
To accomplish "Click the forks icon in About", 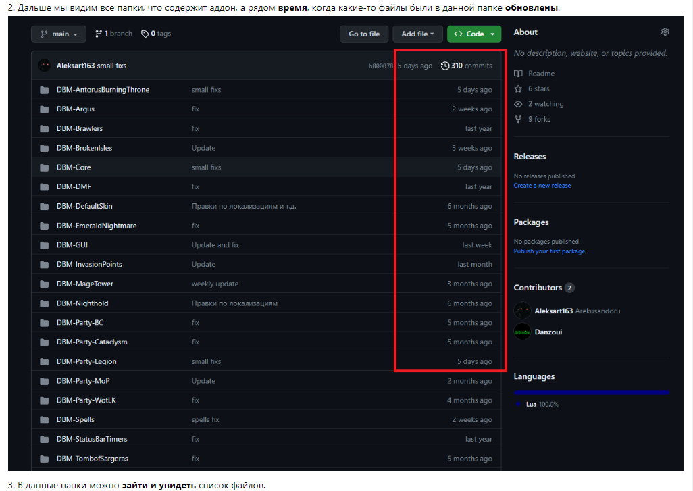I will coord(518,119).
